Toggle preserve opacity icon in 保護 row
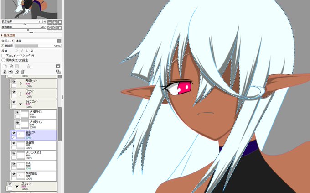 [x=17, y=51]
